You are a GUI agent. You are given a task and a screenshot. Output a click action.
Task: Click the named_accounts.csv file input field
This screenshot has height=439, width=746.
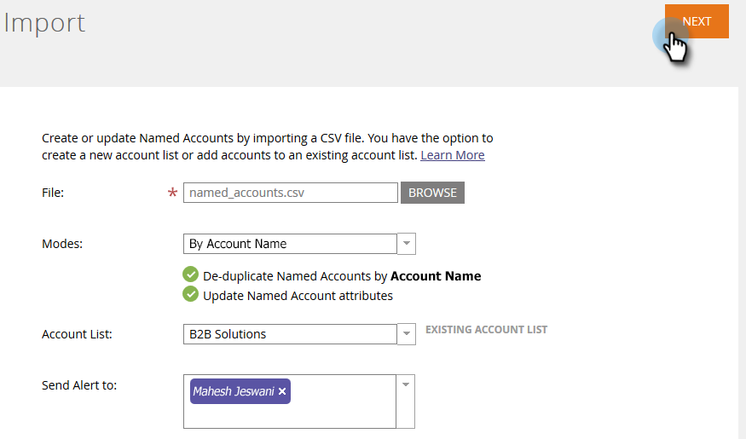(291, 193)
